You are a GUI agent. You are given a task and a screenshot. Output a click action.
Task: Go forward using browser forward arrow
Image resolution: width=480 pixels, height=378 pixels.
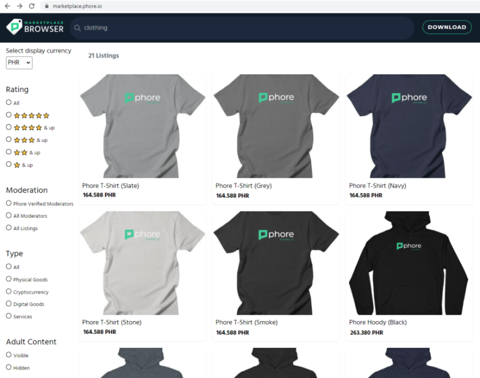(x=20, y=6)
